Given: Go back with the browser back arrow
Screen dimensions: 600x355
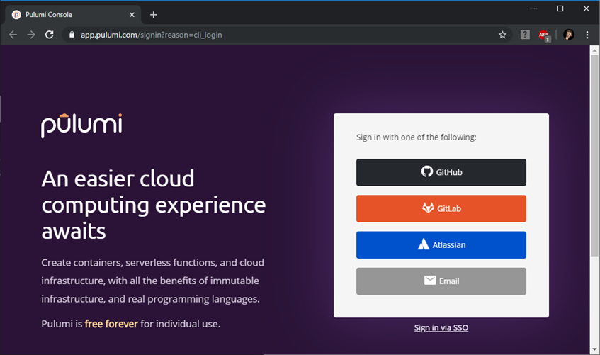Looking at the screenshot, I should (13, 35).
